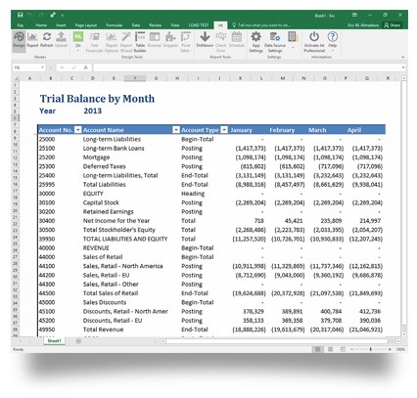
Task: Open the NL Jfx function tool
Action: coord(78,41)
